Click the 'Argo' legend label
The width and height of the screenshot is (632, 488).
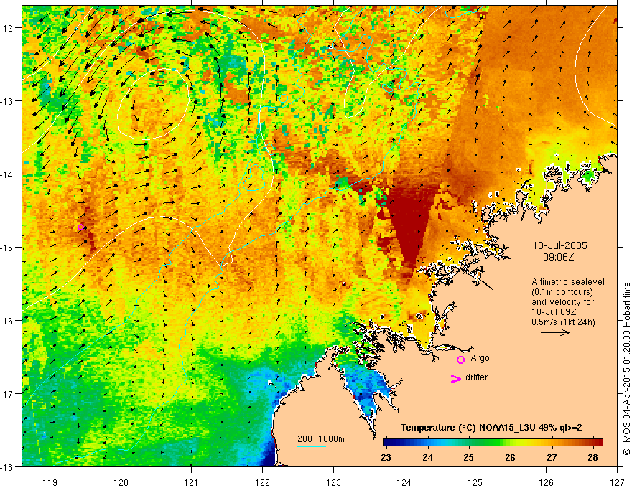click(480, 358)
